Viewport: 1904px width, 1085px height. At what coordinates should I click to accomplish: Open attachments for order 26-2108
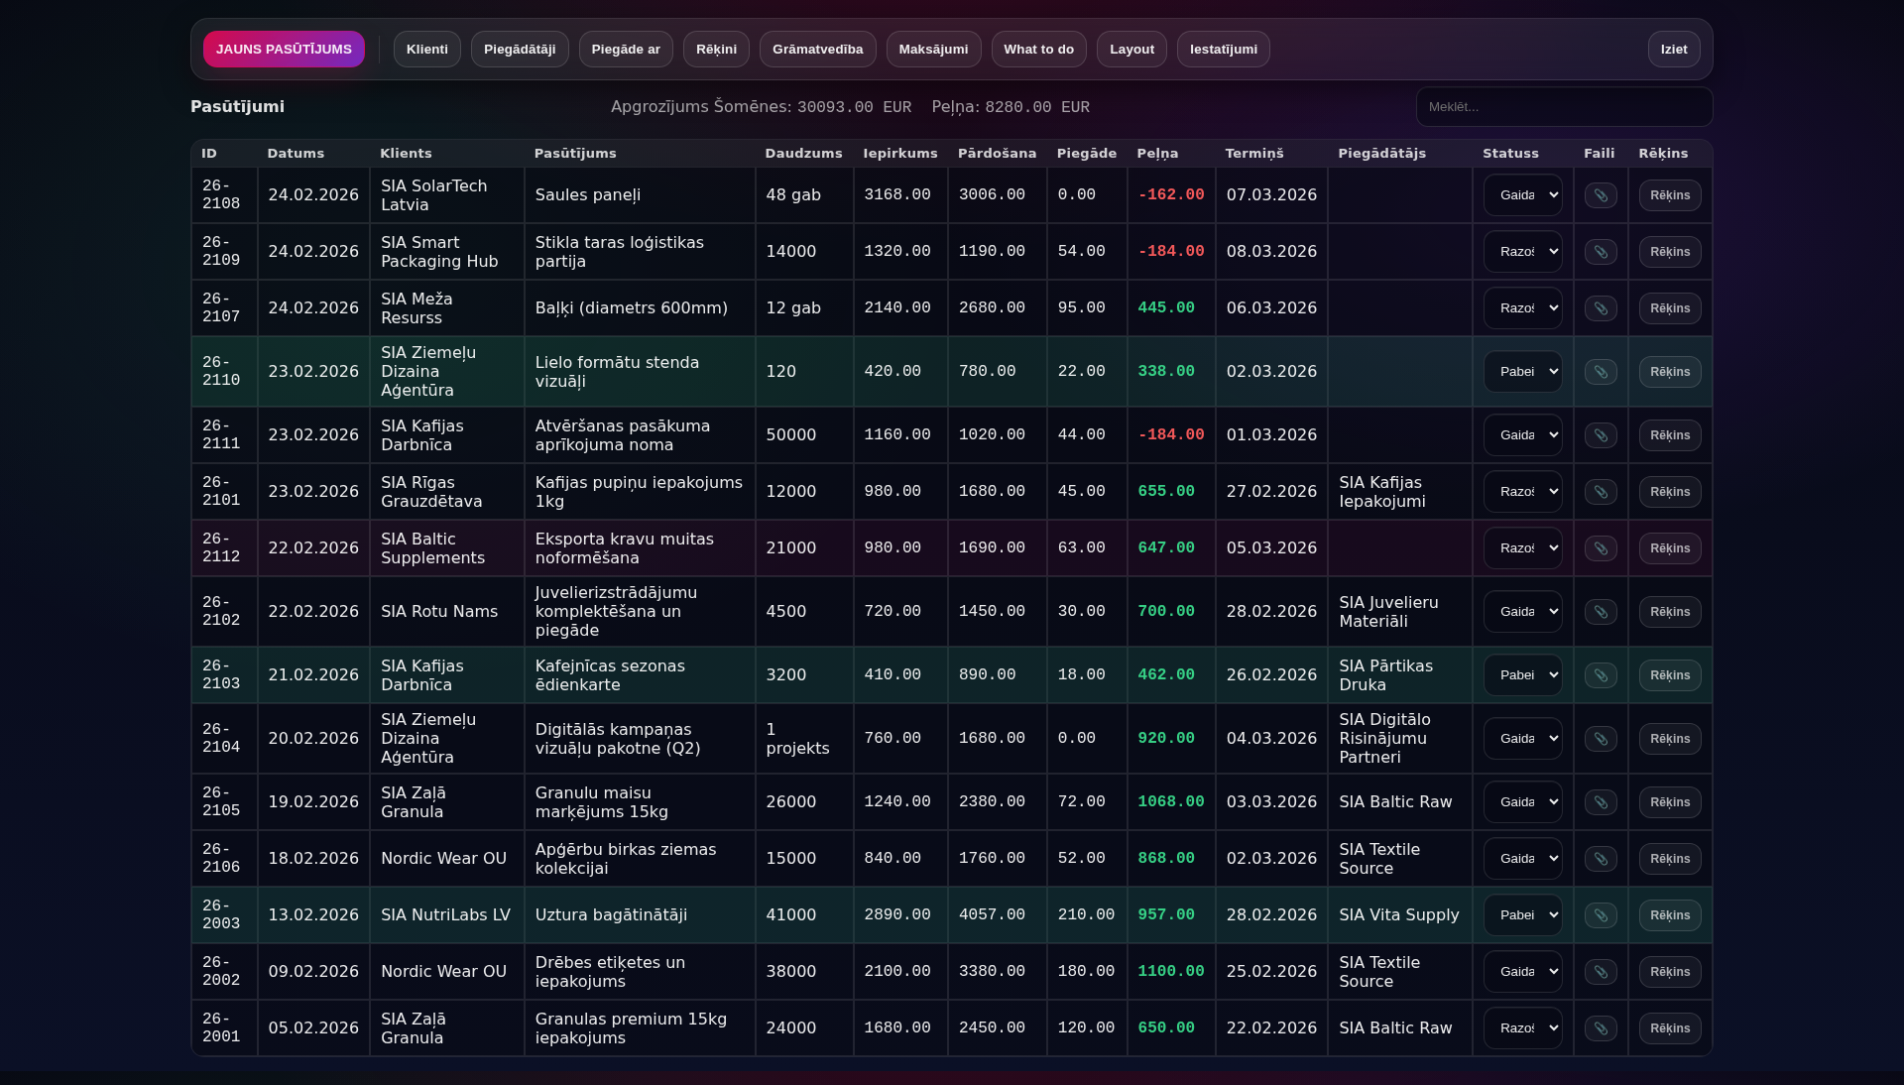pos(1601,195)
